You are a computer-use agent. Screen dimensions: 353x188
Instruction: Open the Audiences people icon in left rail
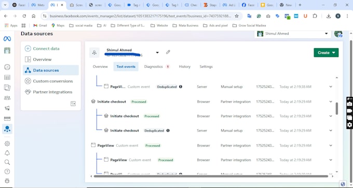7,98
